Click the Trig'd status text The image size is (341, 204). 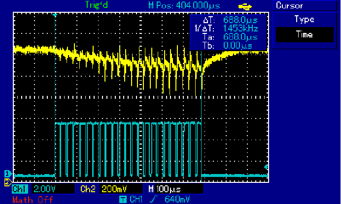pos(97,5)
